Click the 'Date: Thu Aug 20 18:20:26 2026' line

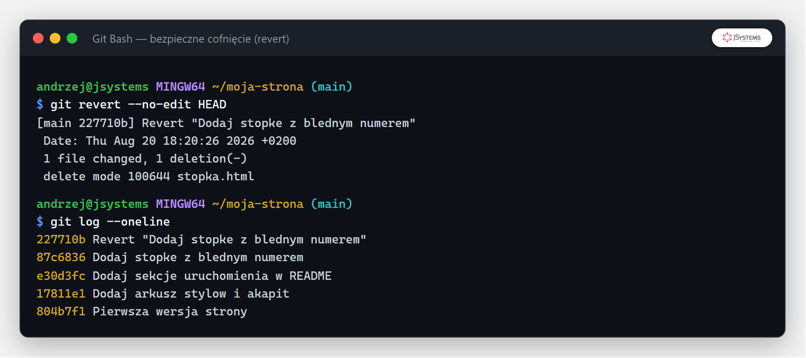[170, 141]
